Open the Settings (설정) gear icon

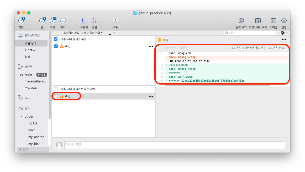click(x=284, y=21)
